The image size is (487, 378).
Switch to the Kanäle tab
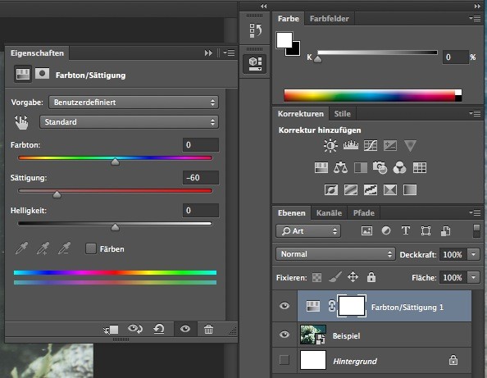pyautogui.click(x=329, y=212)
